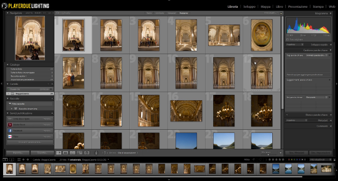Select the ReggiaCaserta folder row

pos(30,94)
